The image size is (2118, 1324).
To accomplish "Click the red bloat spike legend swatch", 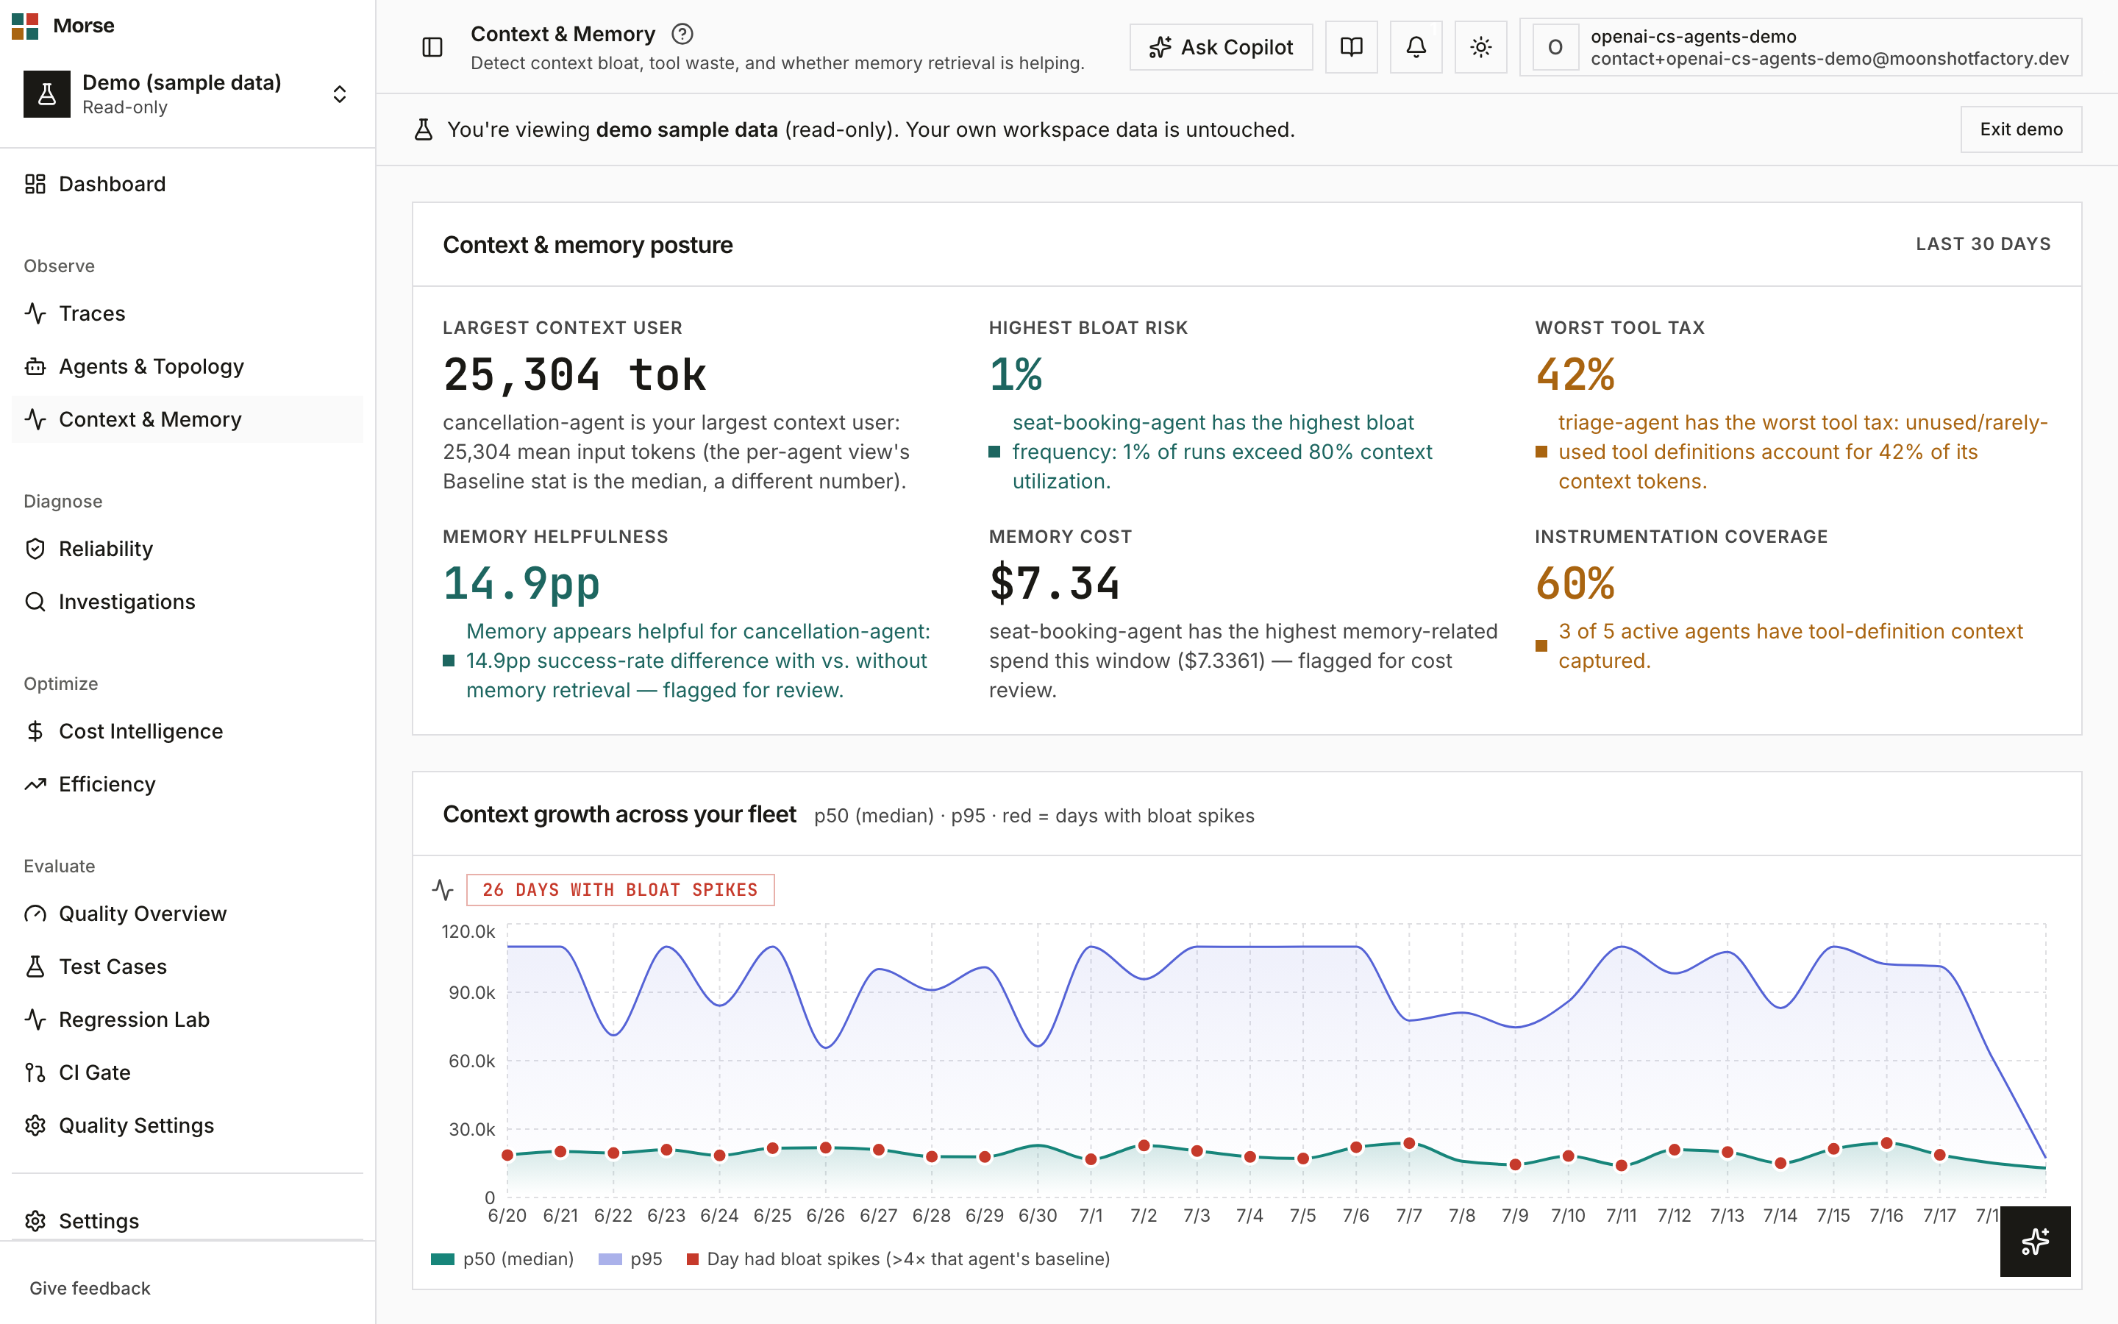I will (692, 1259).
